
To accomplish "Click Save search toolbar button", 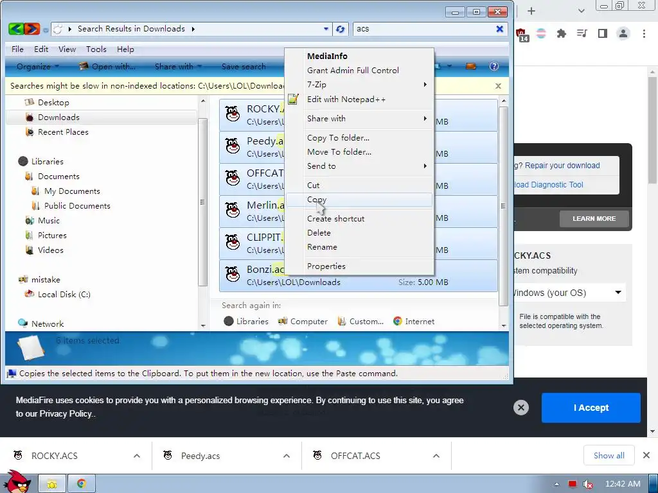I will pyautogui.click(x=244, y=66).
